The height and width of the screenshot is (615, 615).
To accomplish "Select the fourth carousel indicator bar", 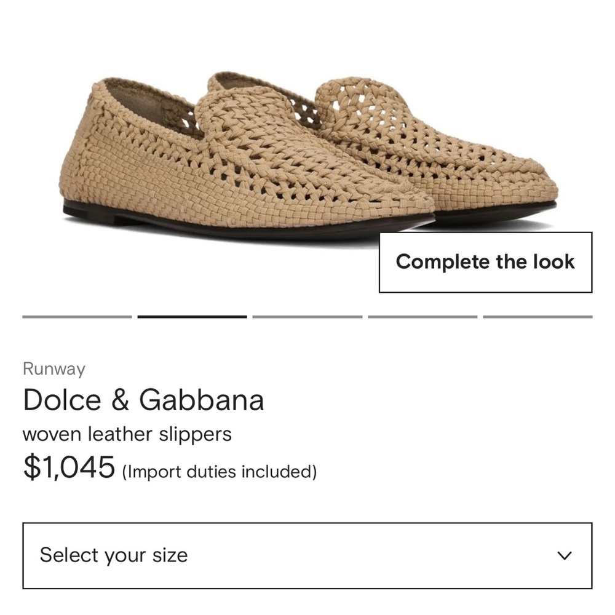I will click(423, 316).
